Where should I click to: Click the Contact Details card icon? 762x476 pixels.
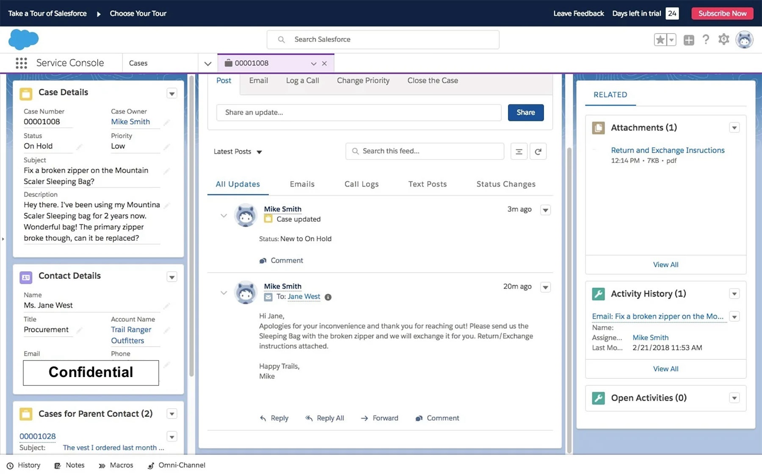(x=26, y=277)
